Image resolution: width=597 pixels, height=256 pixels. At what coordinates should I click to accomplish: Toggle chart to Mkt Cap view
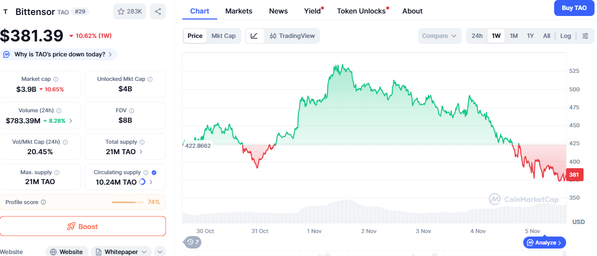(223, 36)
